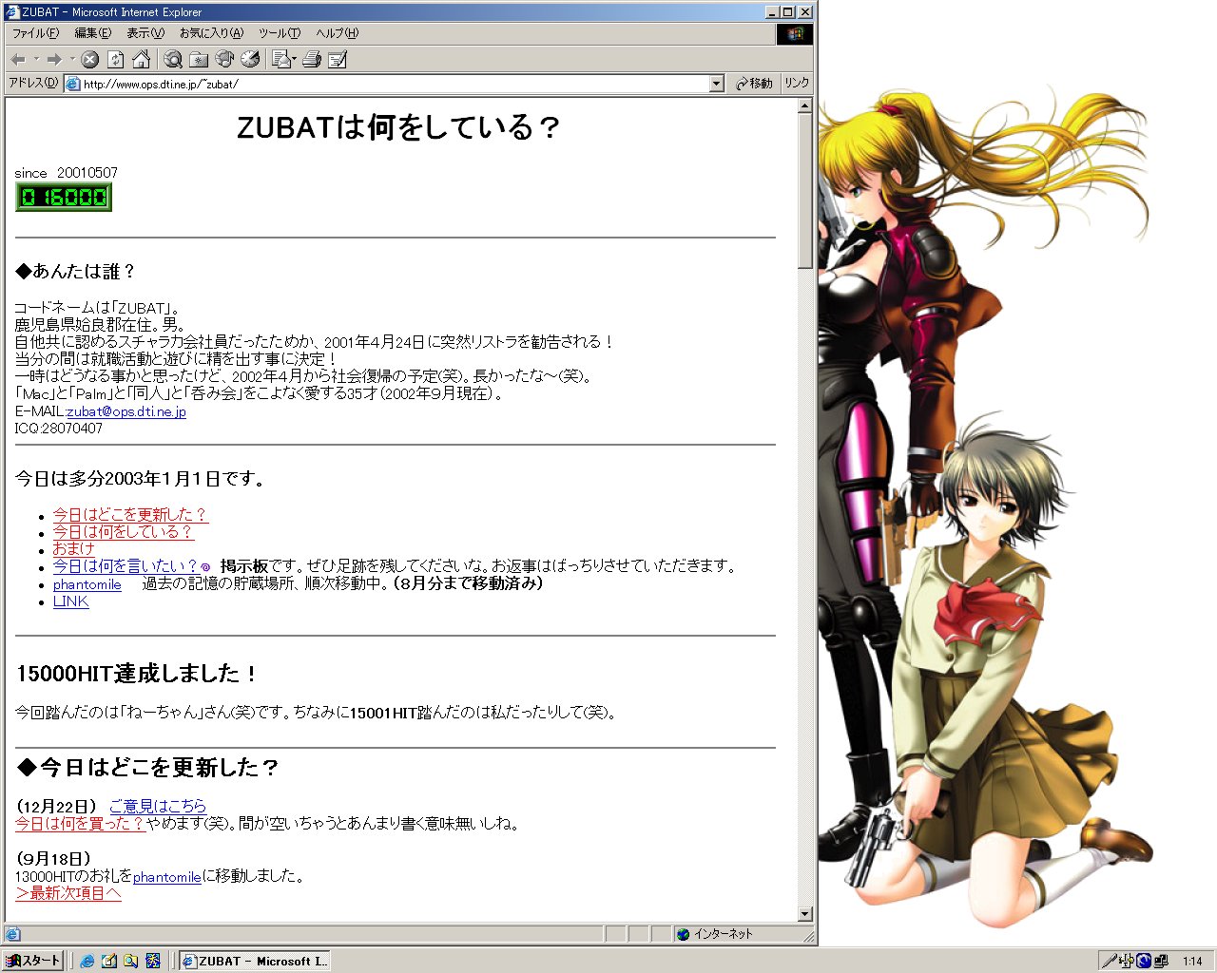The height and width of the screenshot is (973, 1217).
Task: Click the phantomile link in the 9月18日 entry
Action: (167, 877)
